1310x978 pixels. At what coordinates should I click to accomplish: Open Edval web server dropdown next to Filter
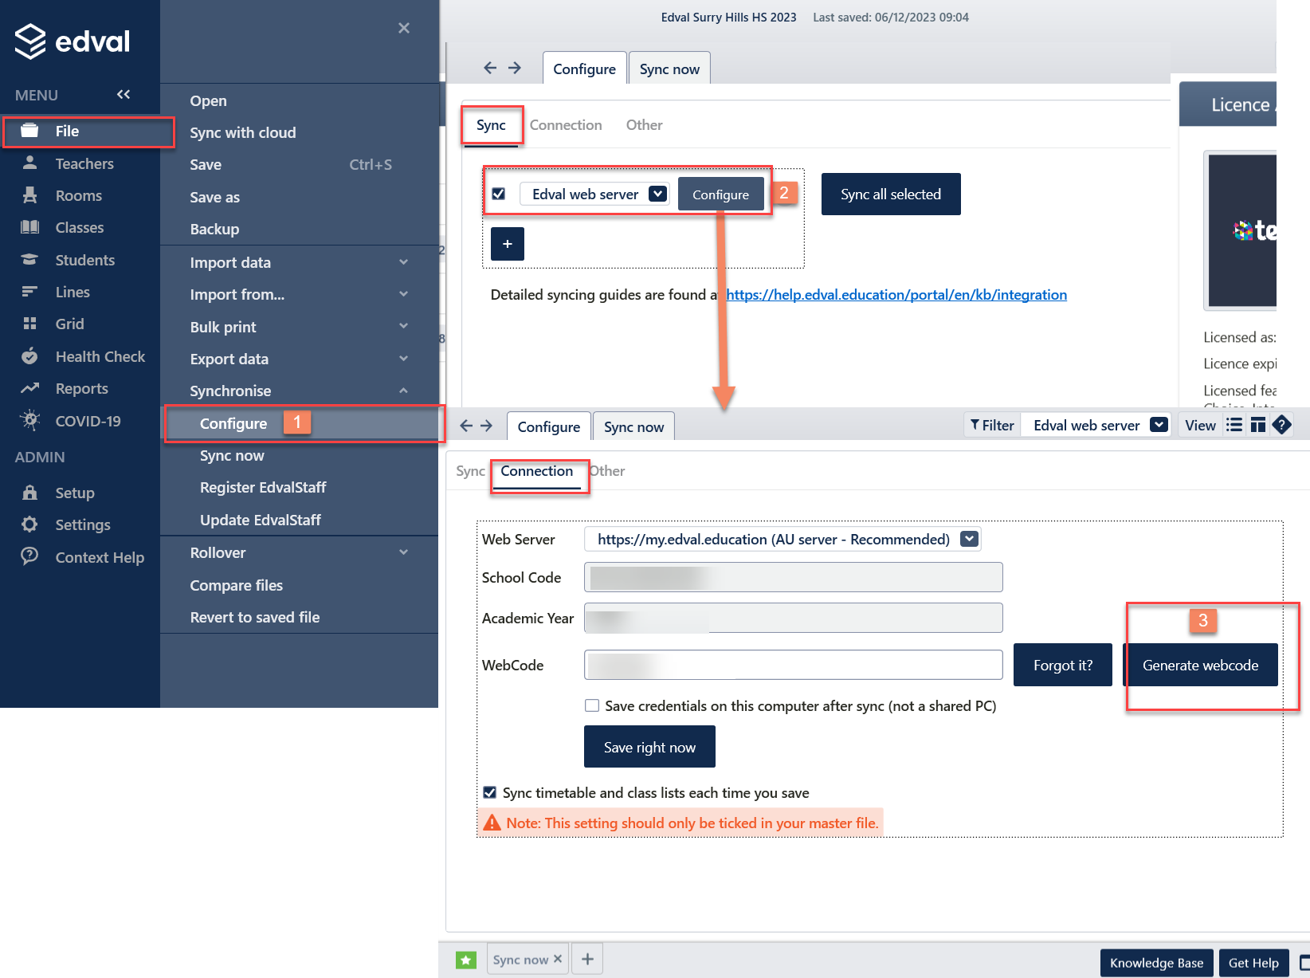1159,425
